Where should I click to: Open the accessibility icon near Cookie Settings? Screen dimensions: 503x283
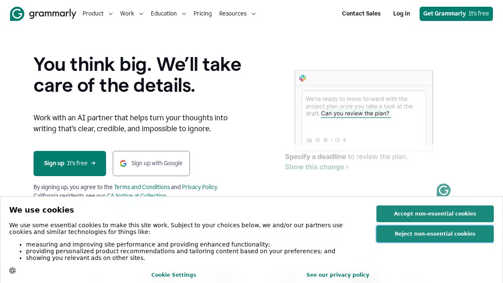click(x=13, y=270)
